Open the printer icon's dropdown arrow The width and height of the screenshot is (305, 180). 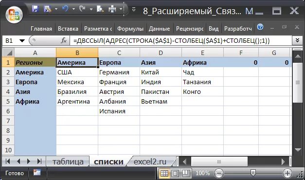[121, 9]
